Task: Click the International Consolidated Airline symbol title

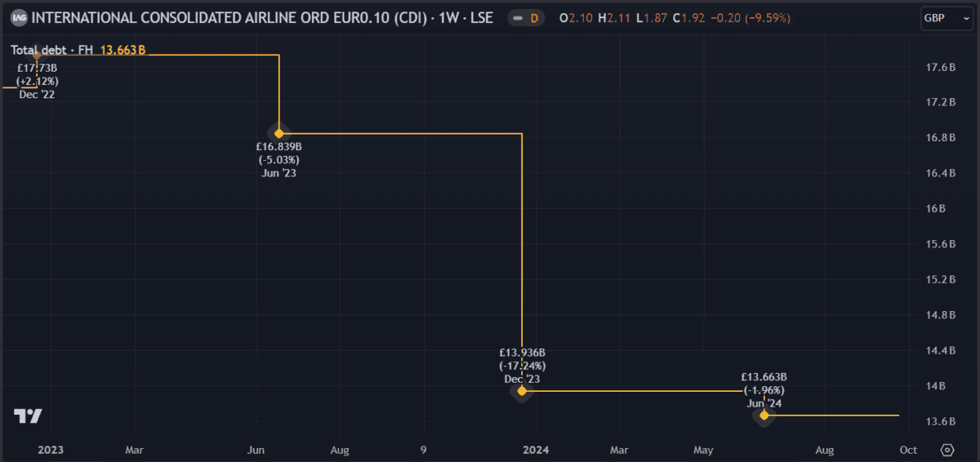Action: point(261,17)
